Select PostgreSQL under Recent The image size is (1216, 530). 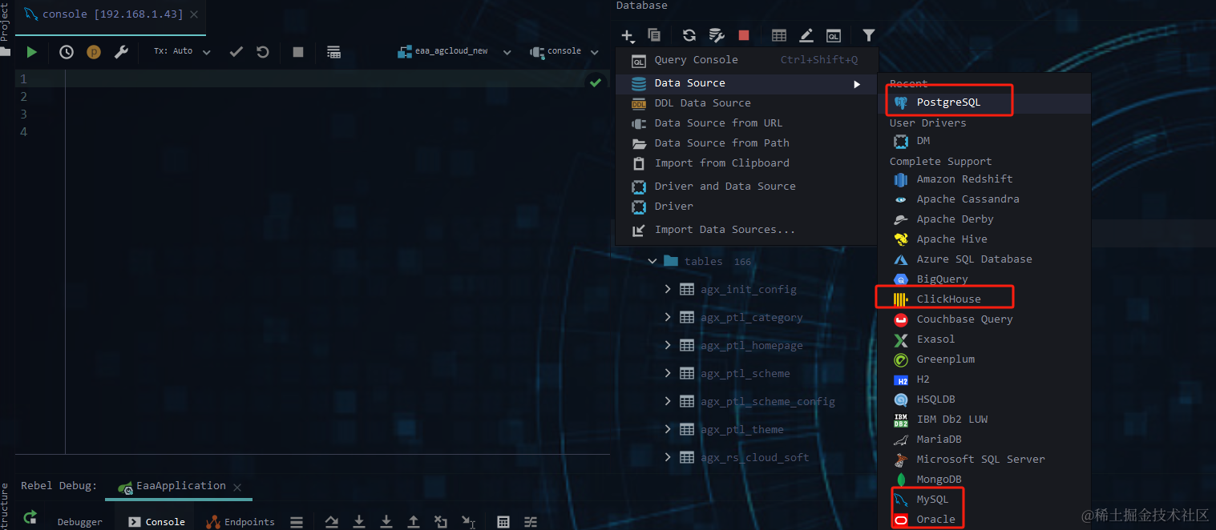pyautogui.click(x=984, y=102)
